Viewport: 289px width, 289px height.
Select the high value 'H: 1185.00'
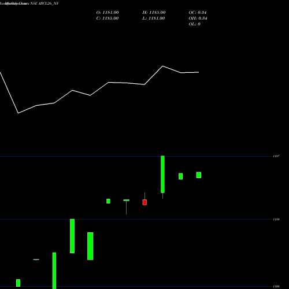(154, 13)
